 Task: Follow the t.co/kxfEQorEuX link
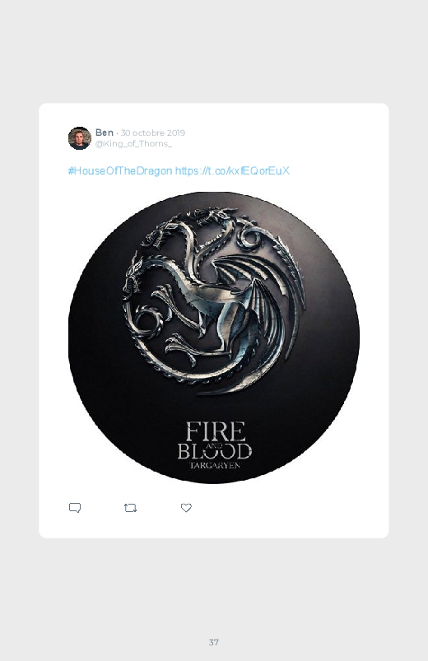tap(232, 170)
